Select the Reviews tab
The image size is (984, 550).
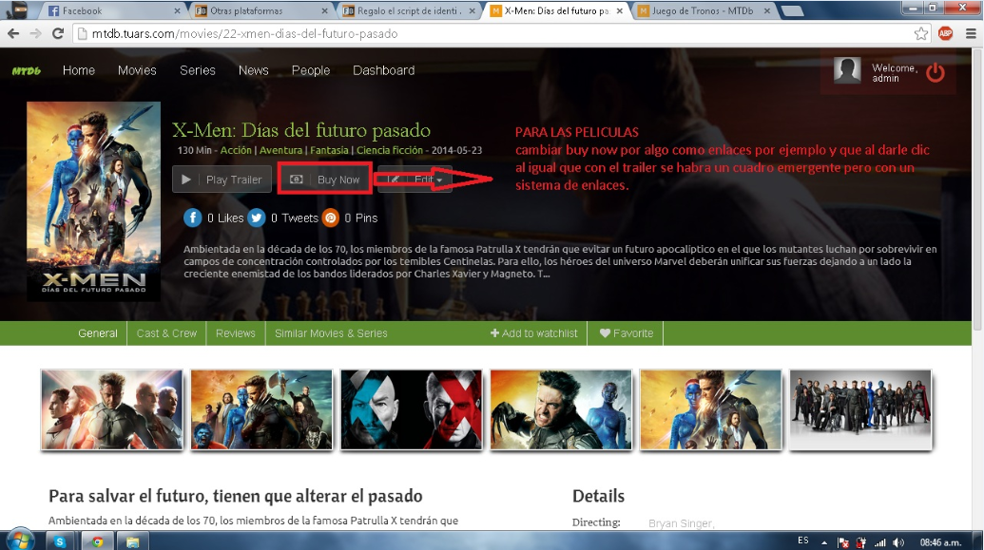pos(236,333)
